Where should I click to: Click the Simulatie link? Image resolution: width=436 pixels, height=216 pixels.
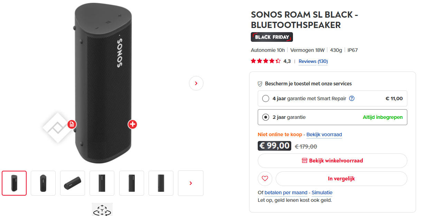click(x=322, y=192)
